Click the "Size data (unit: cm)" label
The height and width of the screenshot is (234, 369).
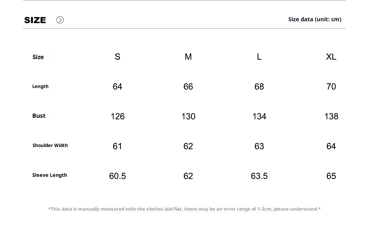pyautogui.click(x=315, y=19)
